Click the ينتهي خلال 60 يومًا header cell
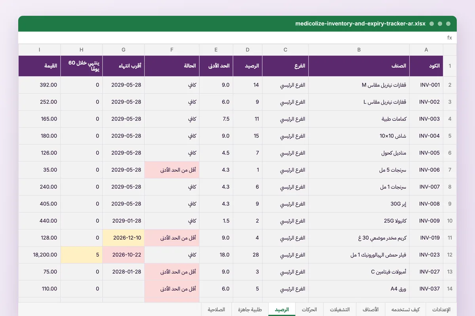This screenshot has width=475, height=316. click(x=82, y=66)
